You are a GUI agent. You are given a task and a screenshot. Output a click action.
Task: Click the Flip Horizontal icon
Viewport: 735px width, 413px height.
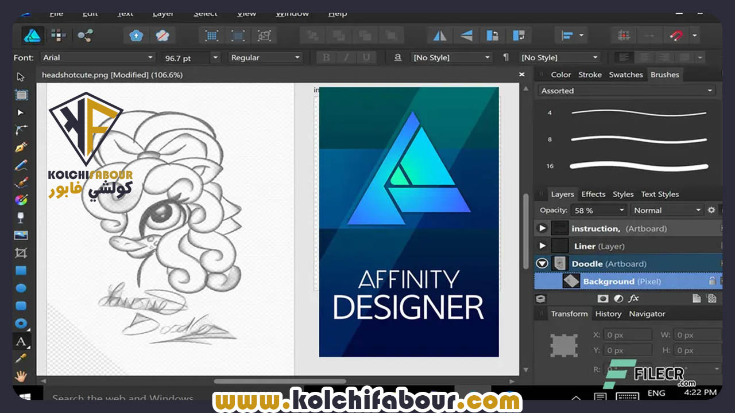(x=440, y=36)
